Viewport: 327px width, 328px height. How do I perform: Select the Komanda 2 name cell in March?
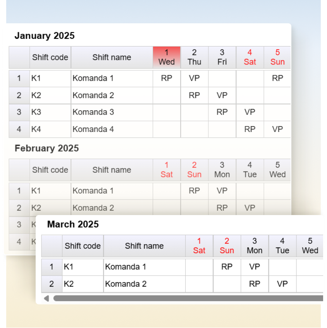click(144, 284)
